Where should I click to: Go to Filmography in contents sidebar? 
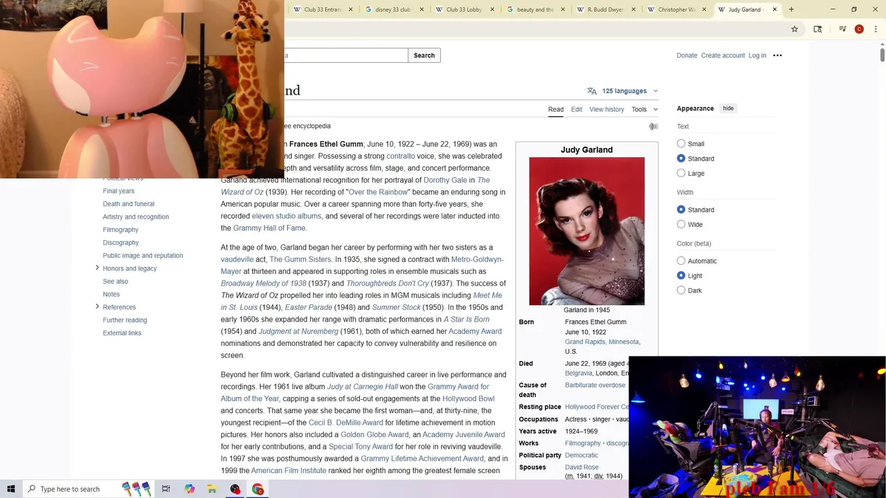click(x=120, y=230)
